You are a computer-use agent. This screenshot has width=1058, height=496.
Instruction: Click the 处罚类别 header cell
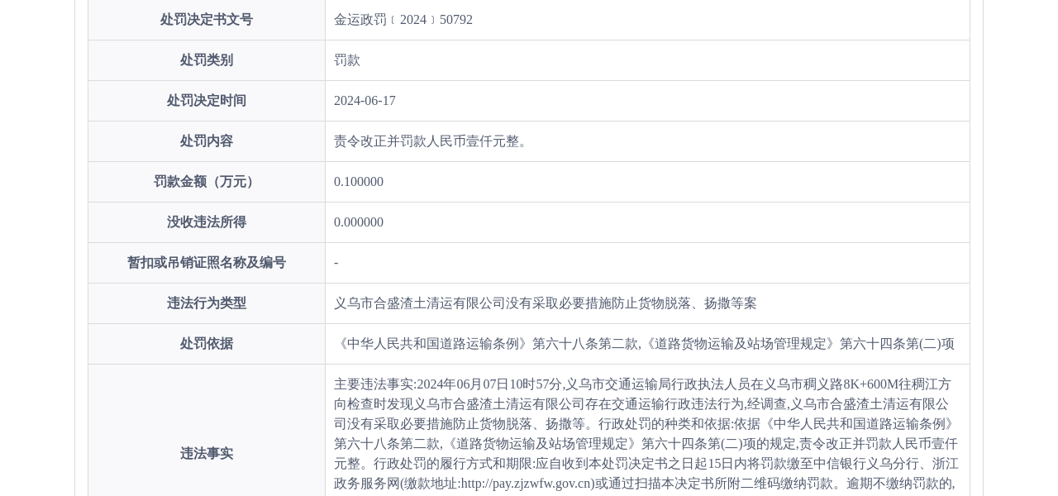(207, 60)
